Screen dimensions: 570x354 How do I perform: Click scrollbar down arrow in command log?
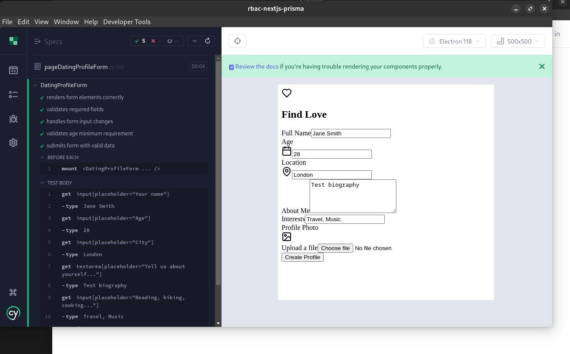[x=218, y=323]
